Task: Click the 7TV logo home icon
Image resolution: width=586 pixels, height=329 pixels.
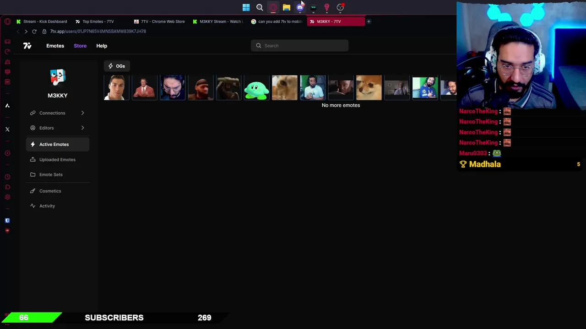Action: (x=27, y=46)
